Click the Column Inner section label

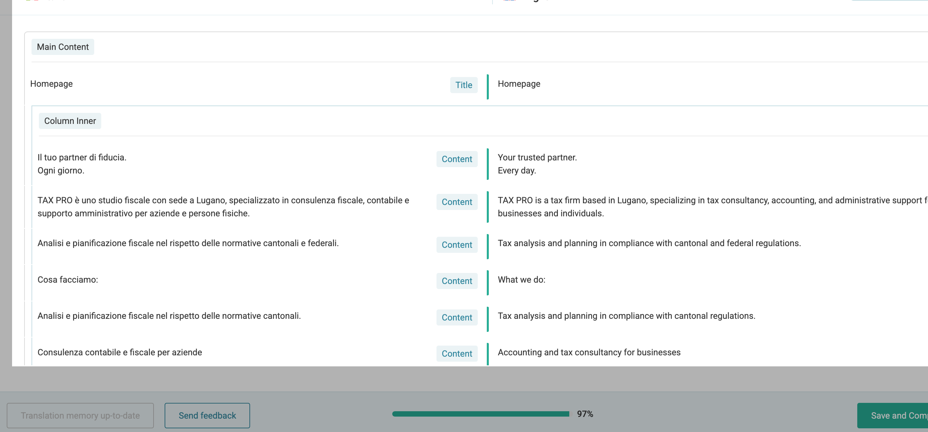70,121
